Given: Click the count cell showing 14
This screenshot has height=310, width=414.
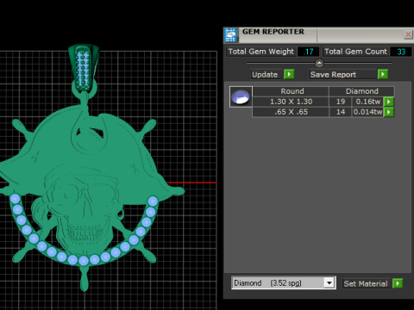Looking at the screenshot, I should [341, 112].
